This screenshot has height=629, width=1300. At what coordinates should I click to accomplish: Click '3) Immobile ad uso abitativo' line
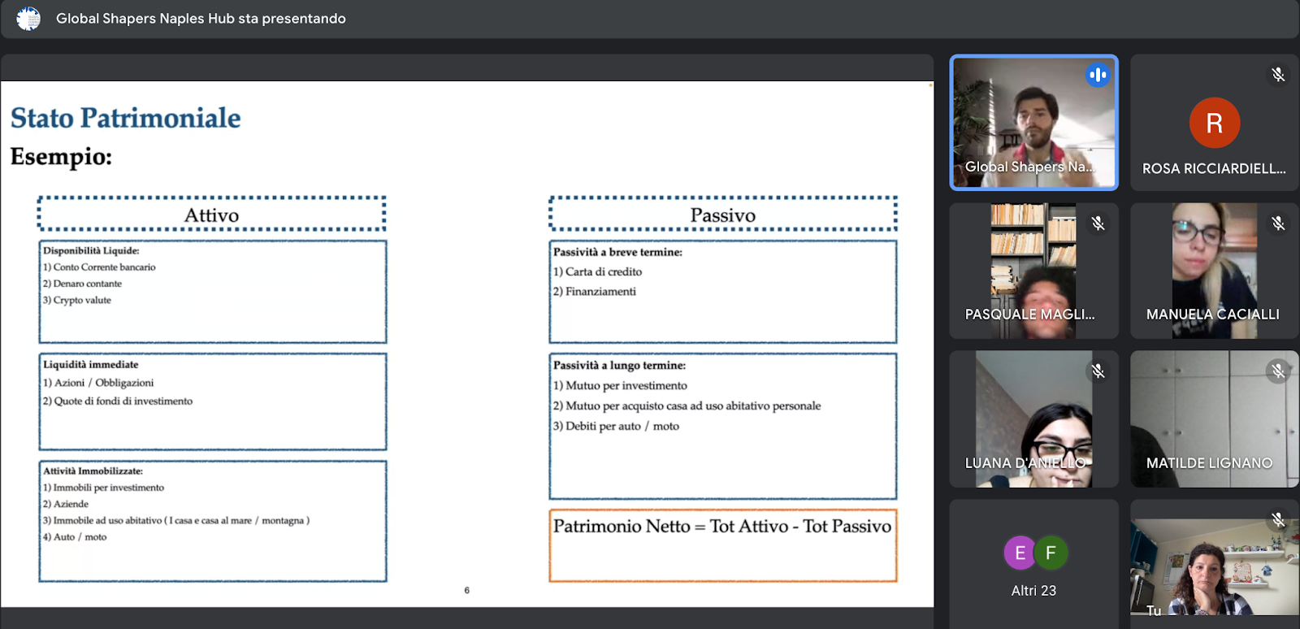click(176, 520)
